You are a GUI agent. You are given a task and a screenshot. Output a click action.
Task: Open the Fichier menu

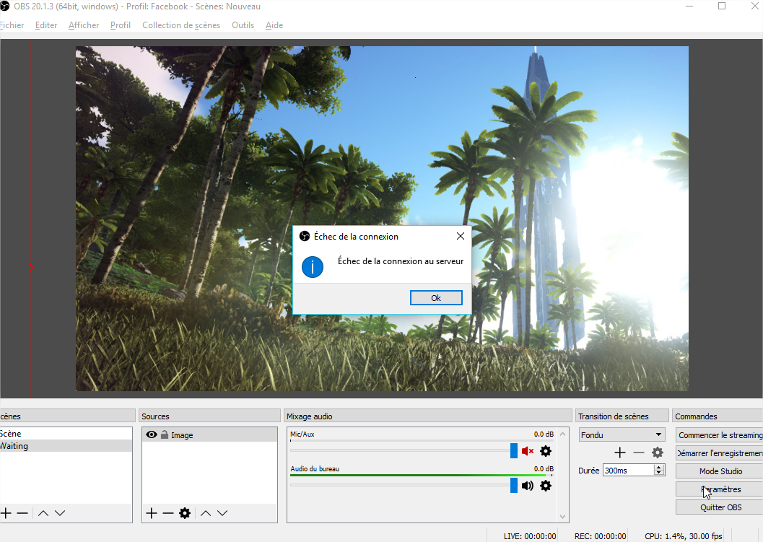(x=12, y=25)
